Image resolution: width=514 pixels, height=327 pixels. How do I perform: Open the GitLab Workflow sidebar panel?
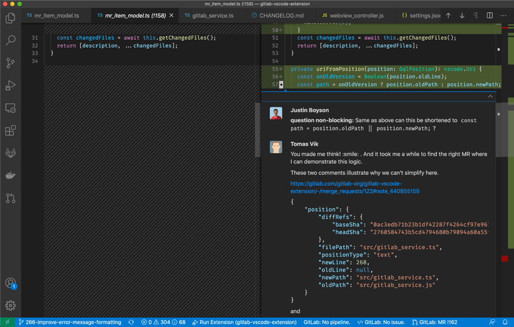[x=10, y=152]
